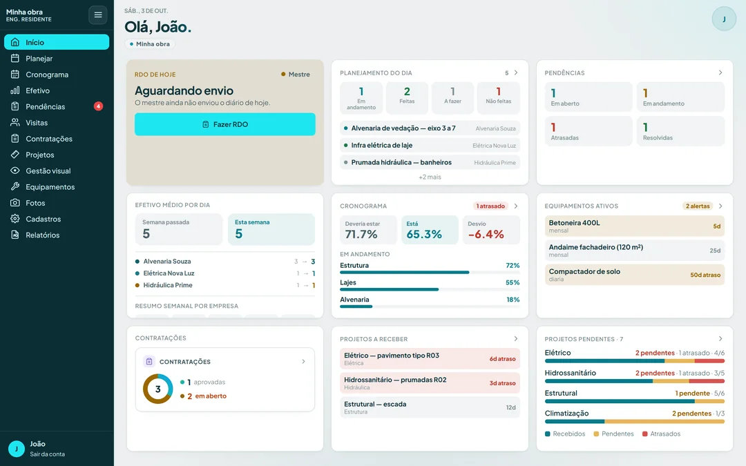Click the Efetivo bar-chart icon
The image size is (746, 466).
point(15,90)
